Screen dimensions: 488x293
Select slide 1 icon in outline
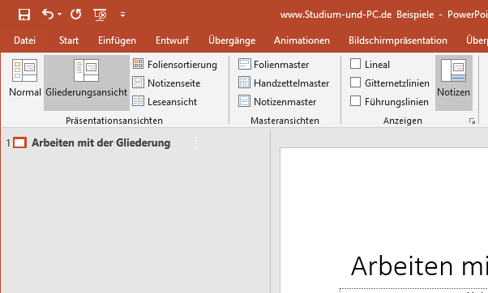(x=20, y=143)
